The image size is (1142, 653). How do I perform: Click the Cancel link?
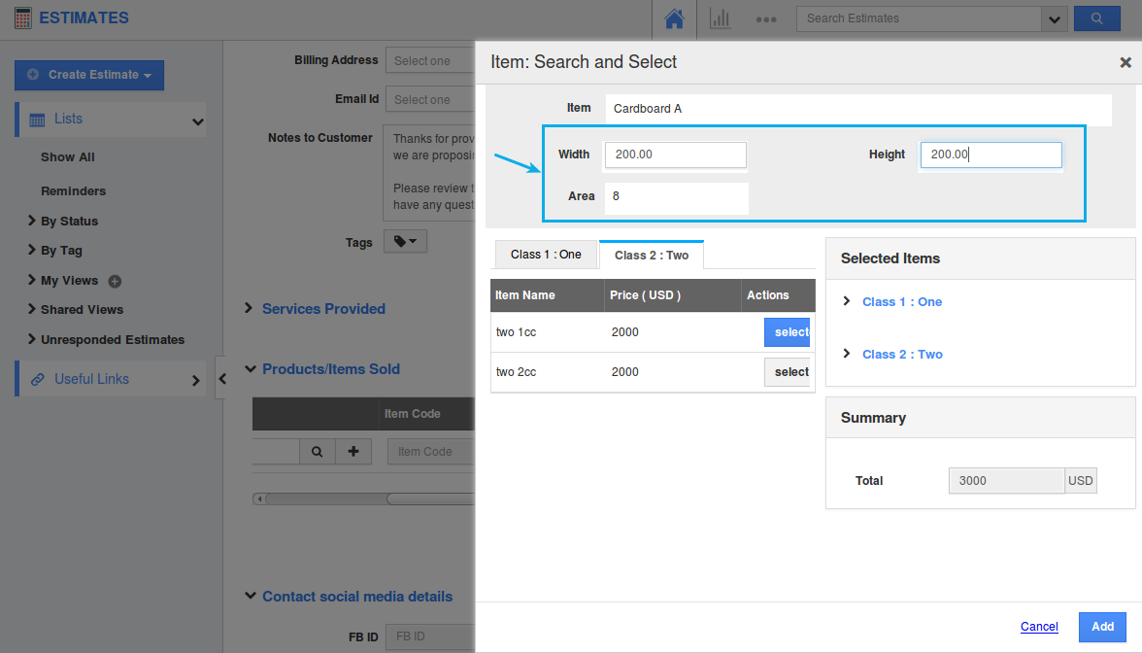[x=1039, y=627]
